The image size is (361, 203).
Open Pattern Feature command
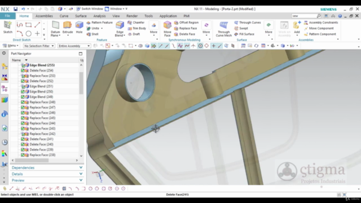click(x=99, y=23)
